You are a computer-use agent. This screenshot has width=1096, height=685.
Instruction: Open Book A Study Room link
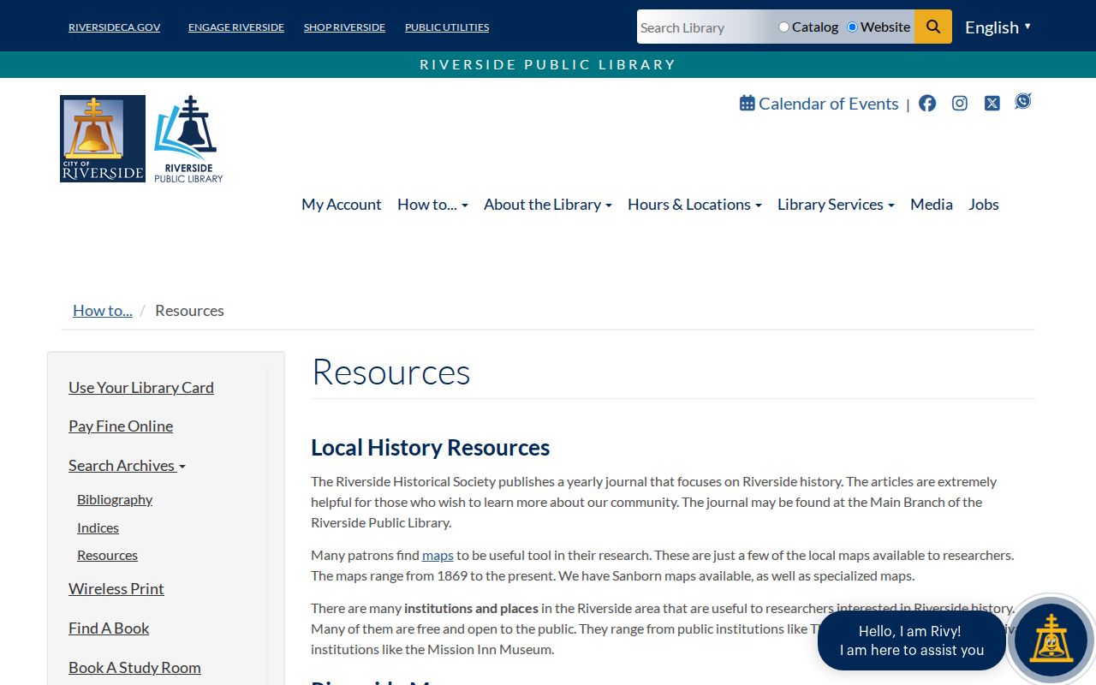point(134,668)
